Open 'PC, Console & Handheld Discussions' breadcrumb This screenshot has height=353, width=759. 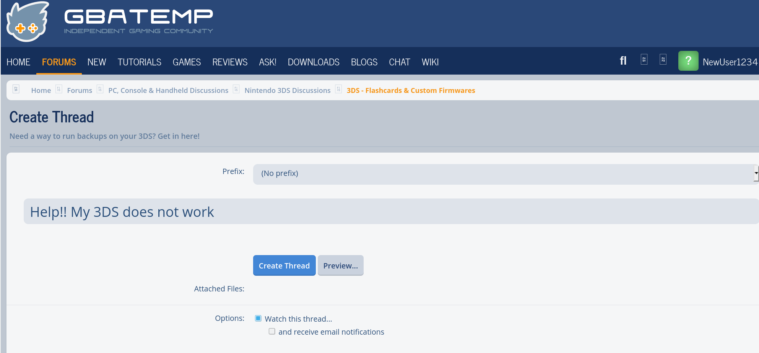(x=168, y=90)
